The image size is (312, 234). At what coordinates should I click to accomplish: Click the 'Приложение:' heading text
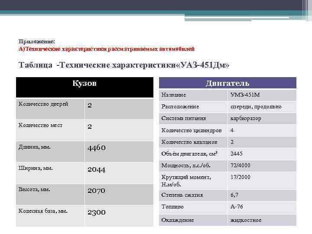click(36, 42)
